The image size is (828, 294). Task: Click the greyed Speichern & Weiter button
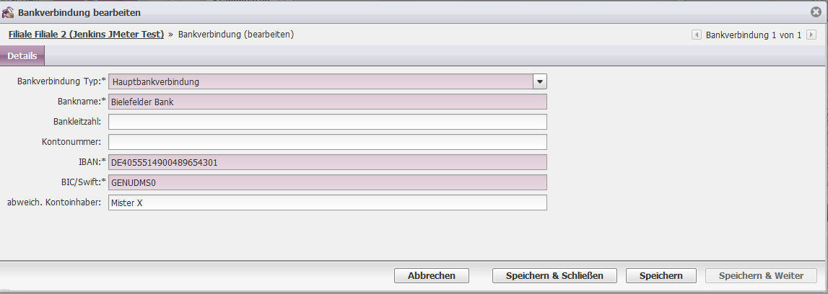coord(761,275)
